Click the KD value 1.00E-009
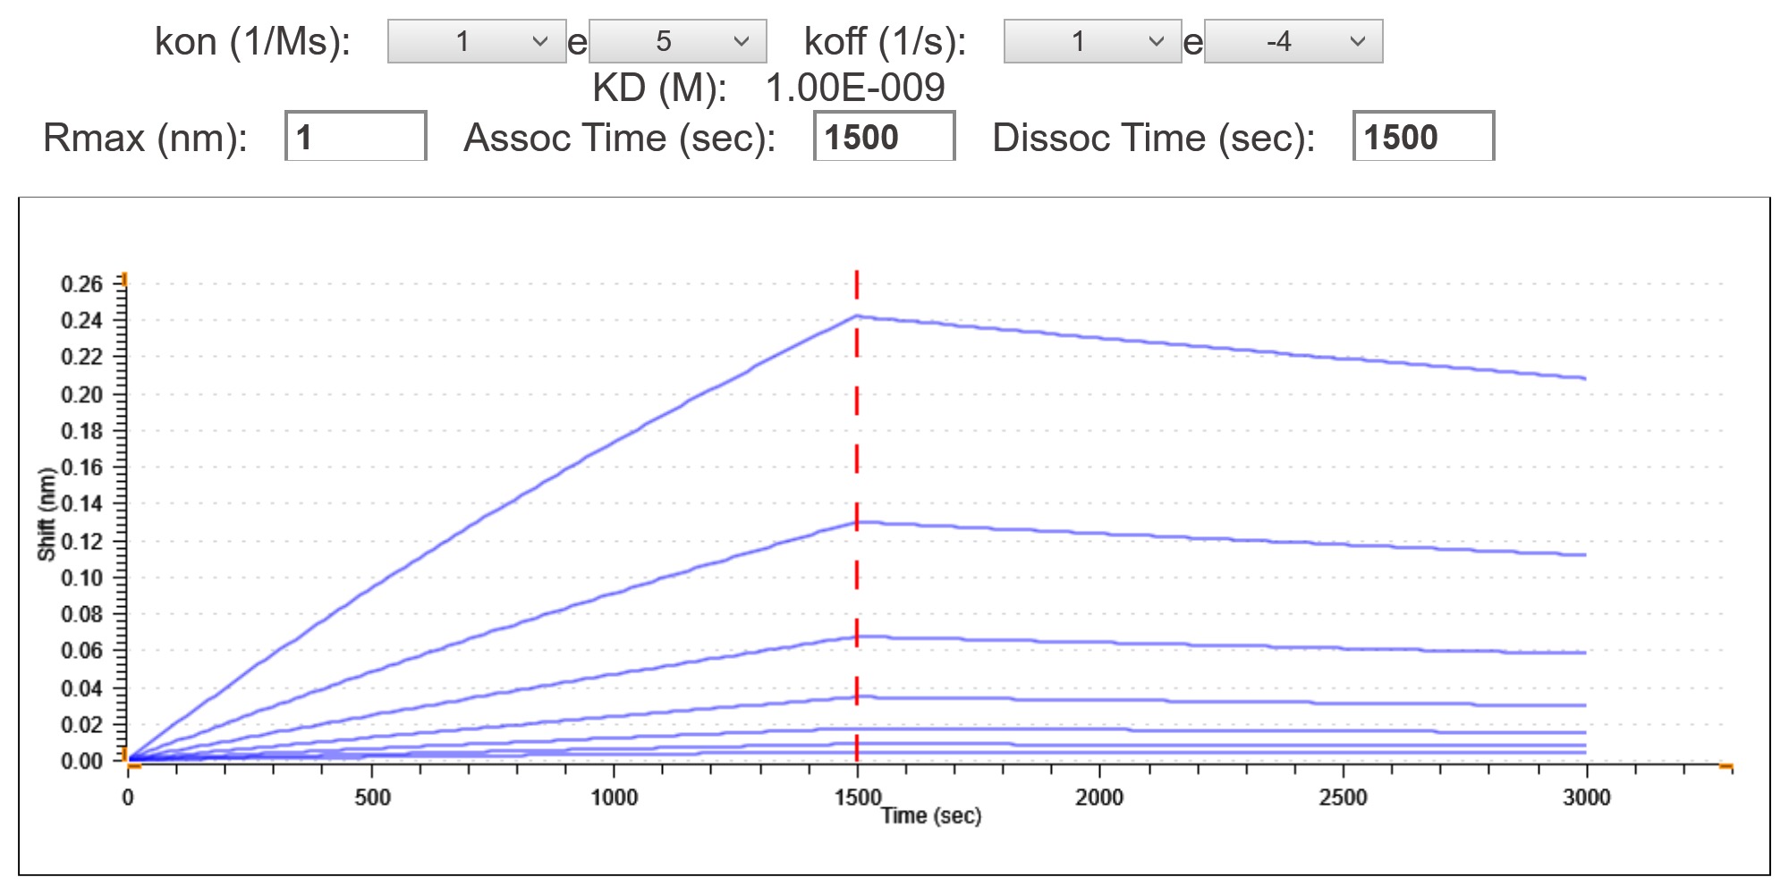The height and width of the screenshot is (894, 1789). click(x=854, y=88)
